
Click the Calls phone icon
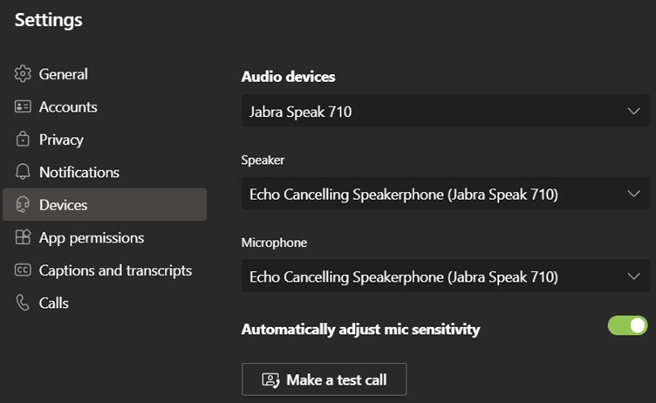23,303
